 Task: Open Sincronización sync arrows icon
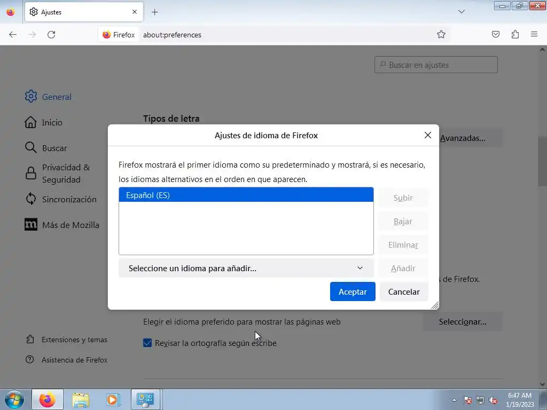[x=30, y=199]
